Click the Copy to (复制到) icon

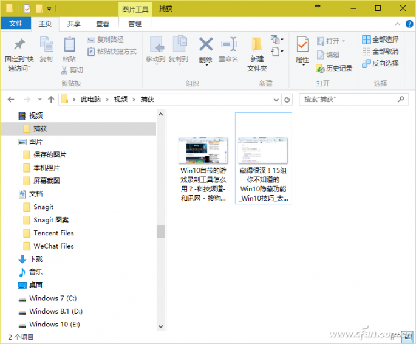[x=179, y=44]
